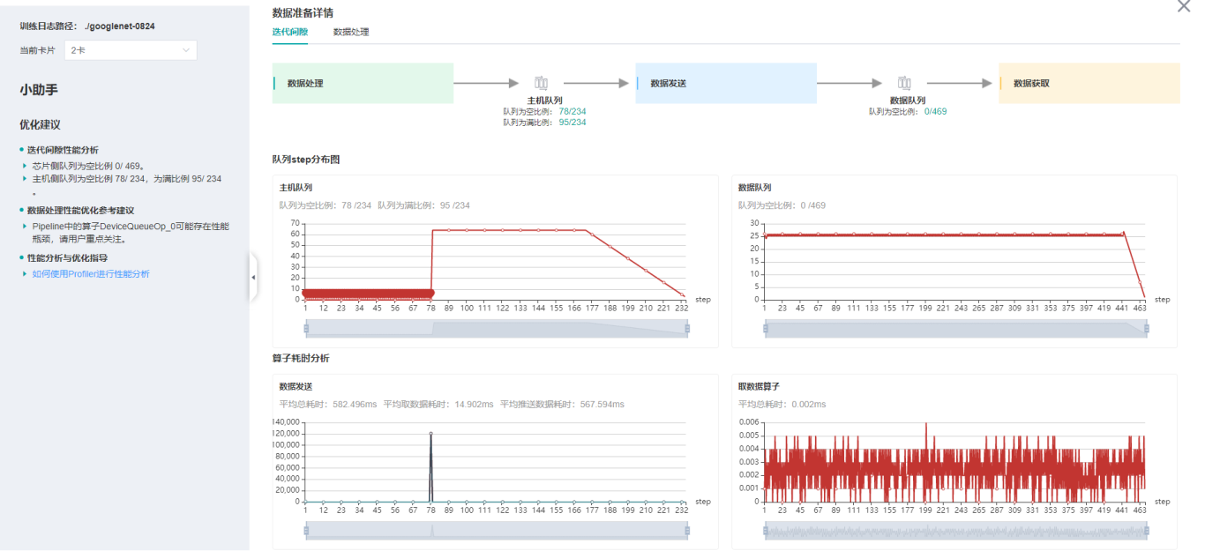Open the 如何使用Profiler进行性能分析 link
The image size is (1205, 551).
pos(91,274)
